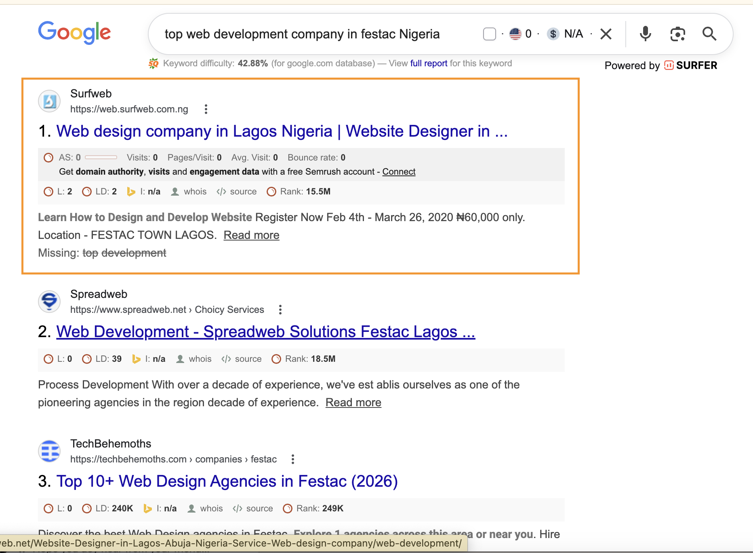Toggle the checkbox beside the search bar
753x553 pixels.
click(489, 34)
